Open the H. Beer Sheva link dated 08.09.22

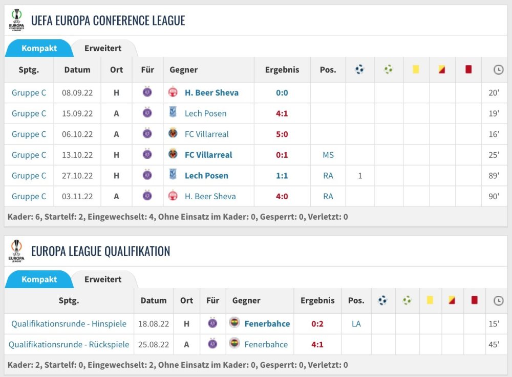pyautogui.click(x=211, y=92)
